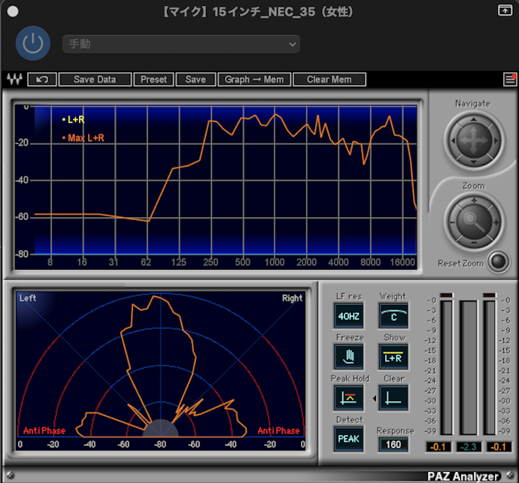
Task: Click the Freeze hand icon
Action: coord(348,357)
